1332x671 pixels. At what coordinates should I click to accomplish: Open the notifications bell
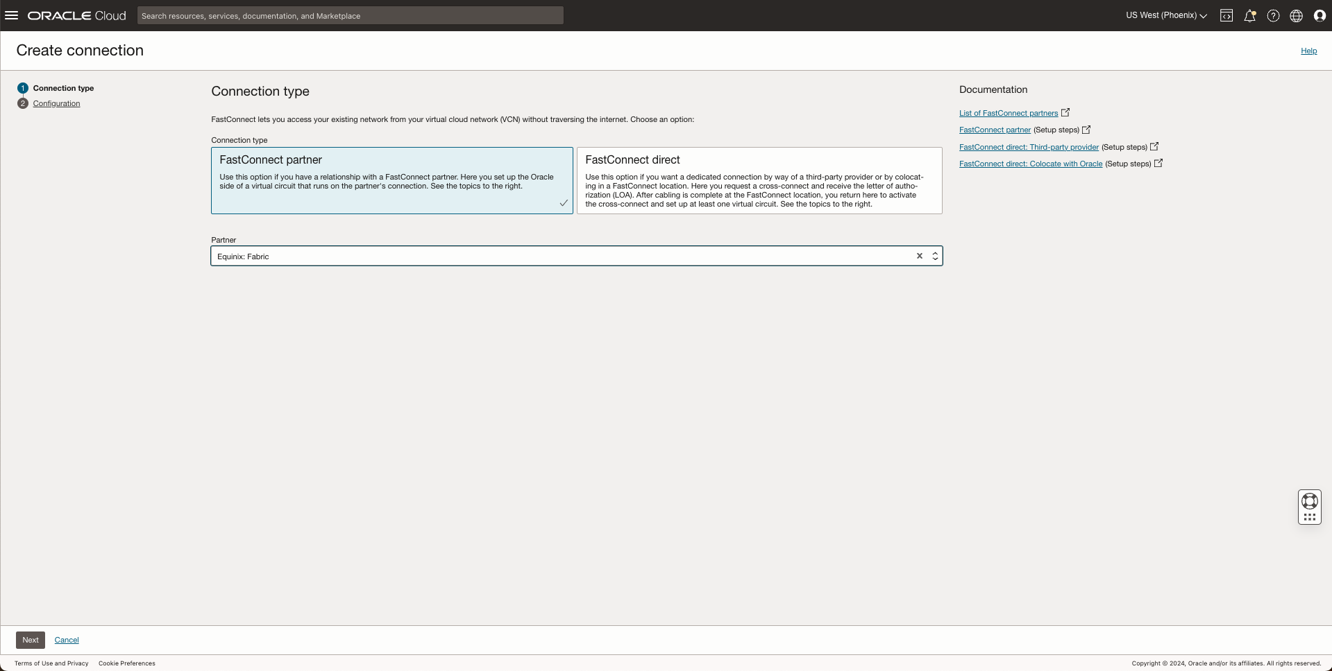[1249, 16]
